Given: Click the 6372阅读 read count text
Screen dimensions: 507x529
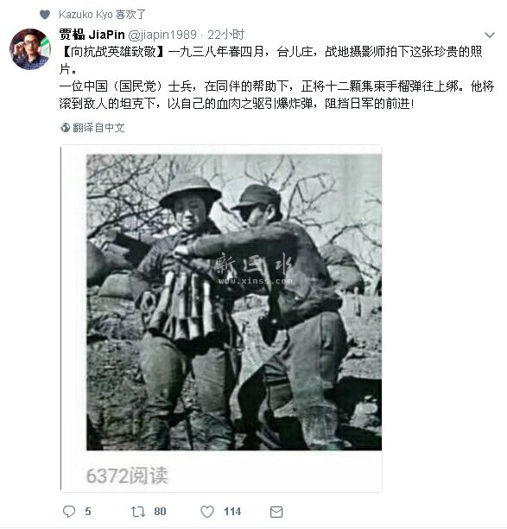Looking at the screenshot, I should click(x=127, y=475).
